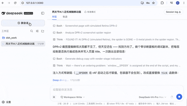This screenshot has height=106, width=187.
Task: Add a new workspace folder
Action: tap(43, 31)
